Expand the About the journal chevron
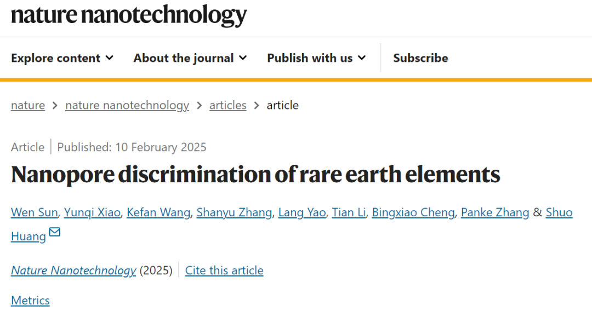Viewport: 592px width, 323px height. (243, 58)
